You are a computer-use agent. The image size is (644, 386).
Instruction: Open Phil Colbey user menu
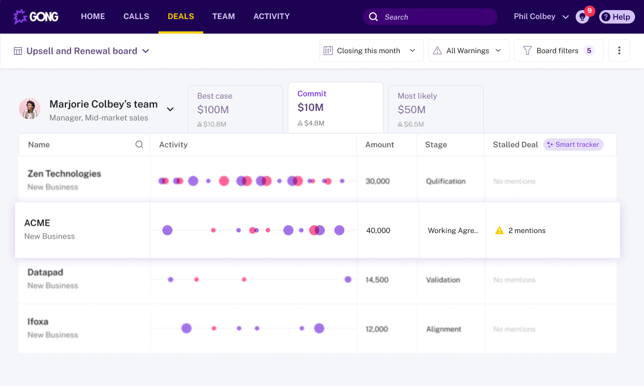click(541, 16)
